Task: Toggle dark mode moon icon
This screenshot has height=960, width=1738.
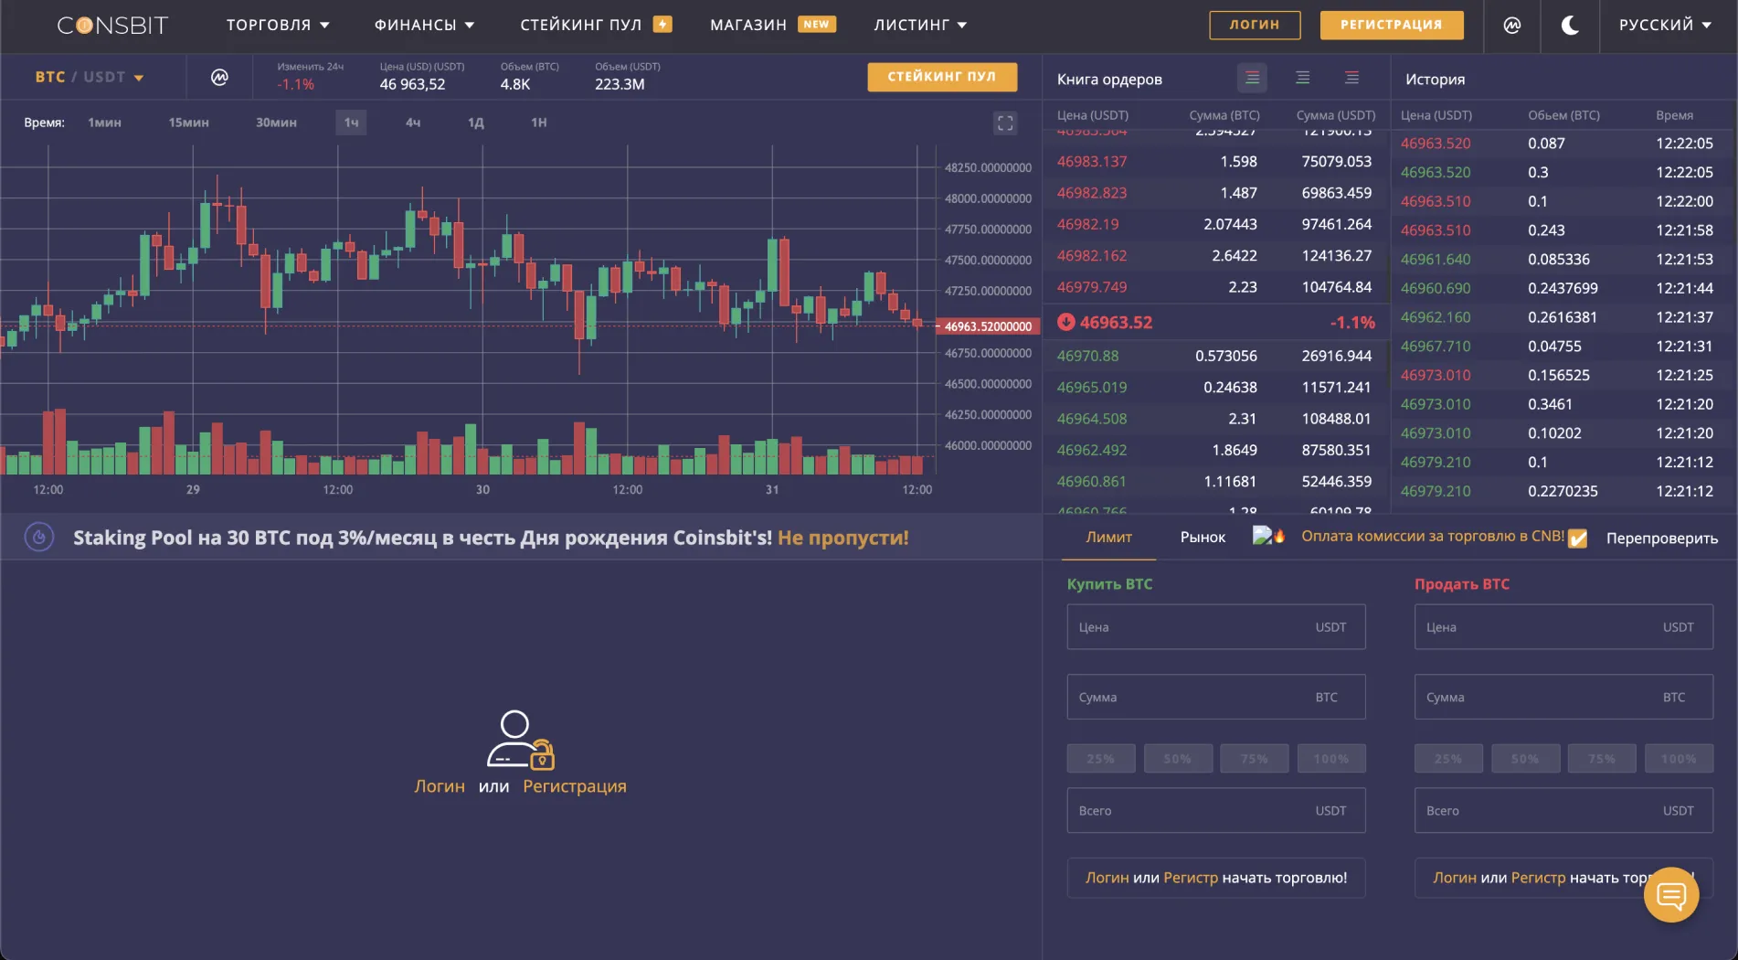Action: [x=1570, y=26]
